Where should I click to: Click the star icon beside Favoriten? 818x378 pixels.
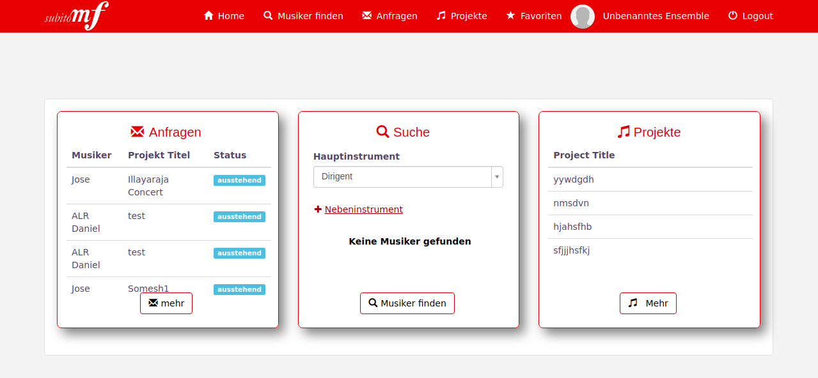click(510, 15)
